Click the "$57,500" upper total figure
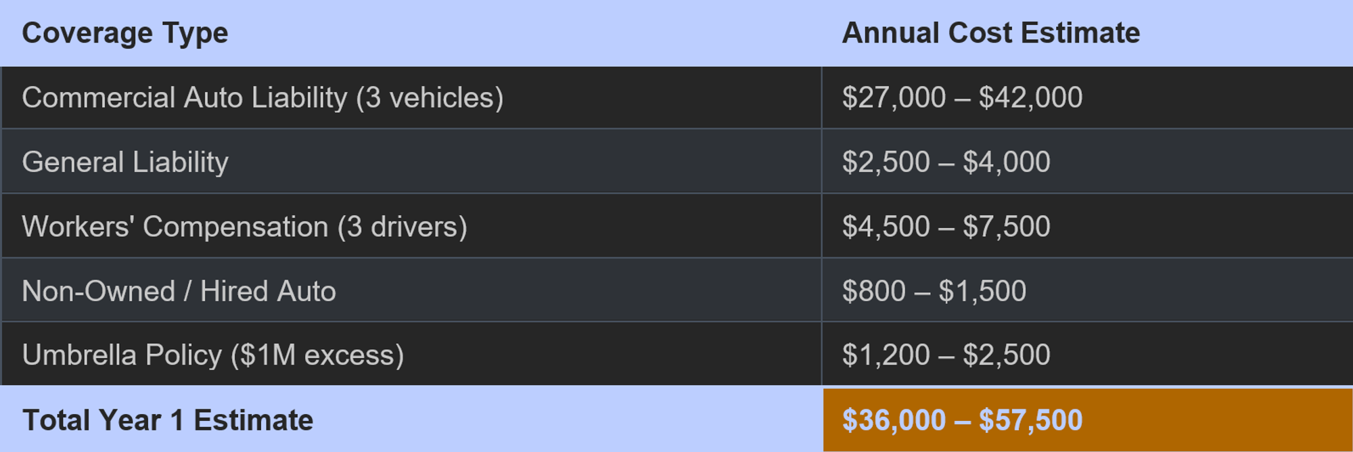 1030,420
